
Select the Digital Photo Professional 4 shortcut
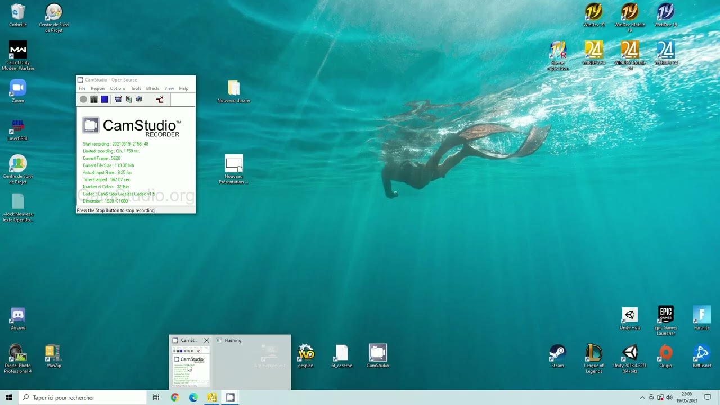18,359
